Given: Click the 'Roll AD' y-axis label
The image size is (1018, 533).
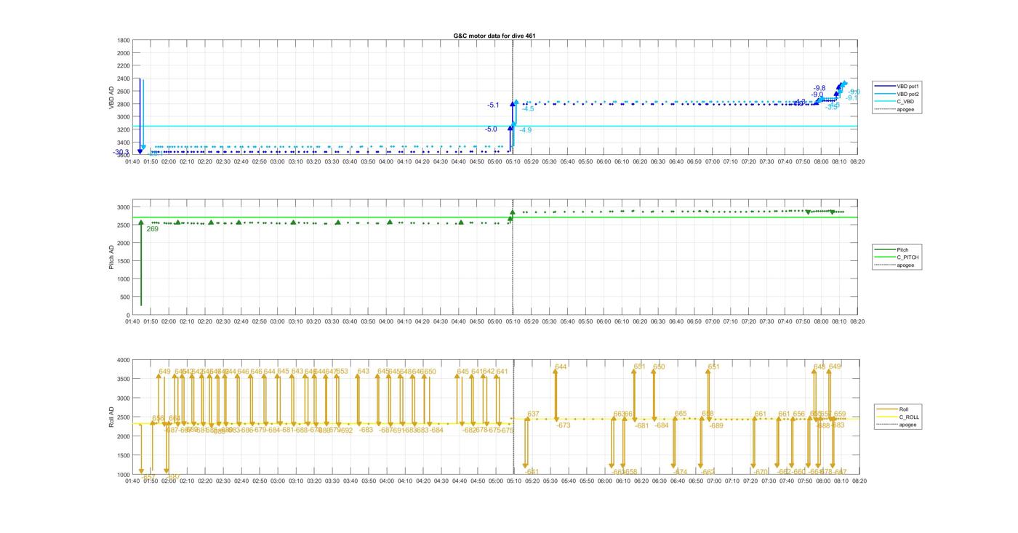Looking at the screenshot, I should [x=111, y=417].
